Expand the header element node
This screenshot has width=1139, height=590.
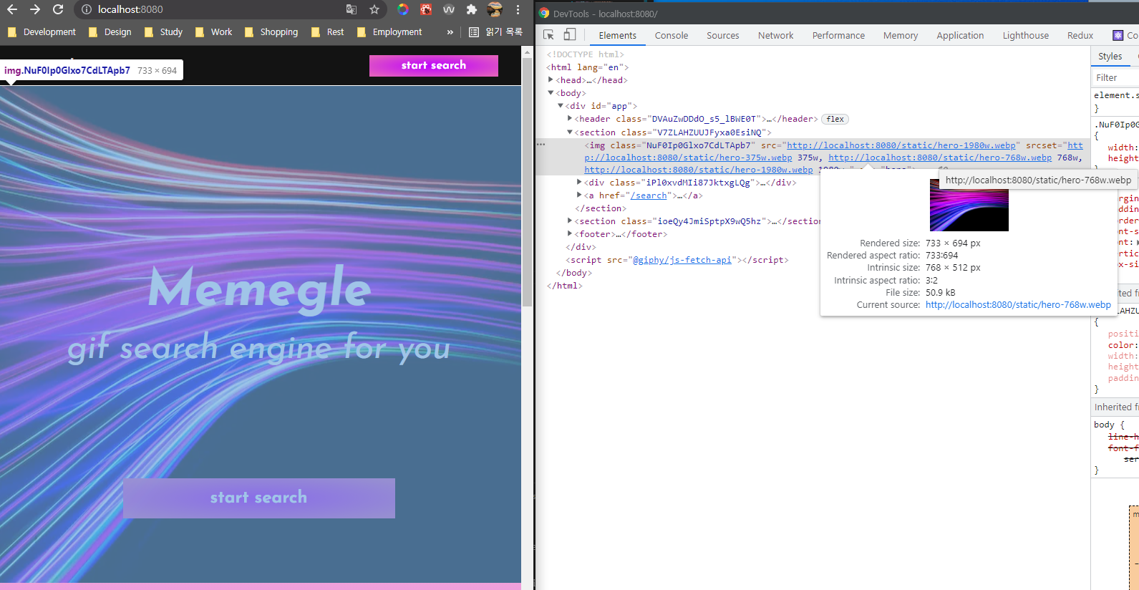click(570, 118)
